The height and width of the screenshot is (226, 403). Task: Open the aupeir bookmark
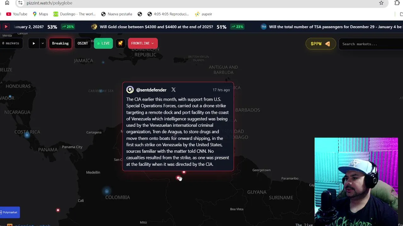coord(203,14)
